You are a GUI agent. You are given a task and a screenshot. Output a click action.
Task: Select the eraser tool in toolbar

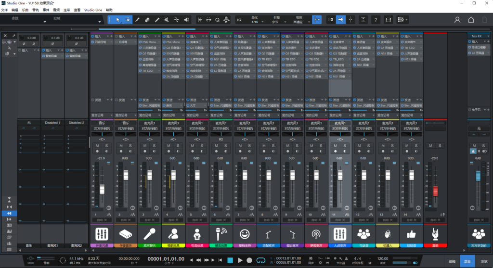point(147,20)
